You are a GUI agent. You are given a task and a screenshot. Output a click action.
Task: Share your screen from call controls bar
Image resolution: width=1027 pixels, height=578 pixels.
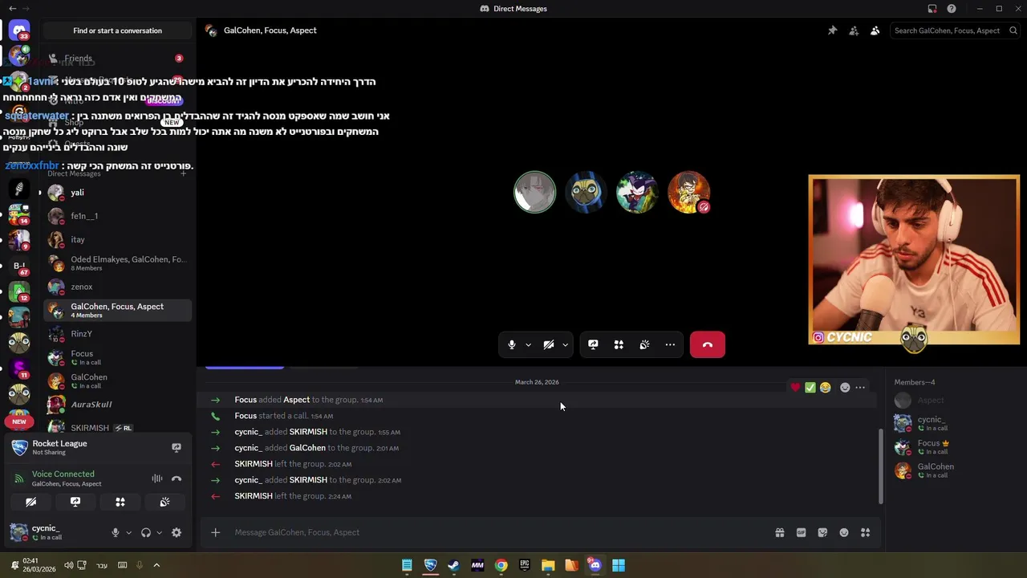(x=593, y=344)
